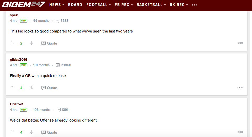Upvote Cristov1's comment

12,132
